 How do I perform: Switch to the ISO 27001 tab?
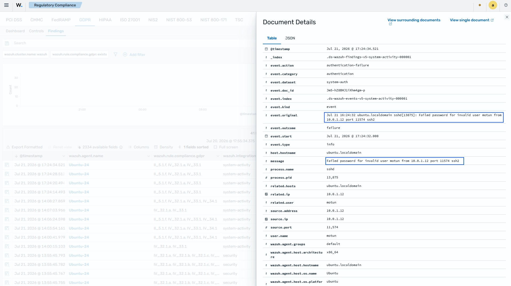pyautogui.click(x=130, y=20)
